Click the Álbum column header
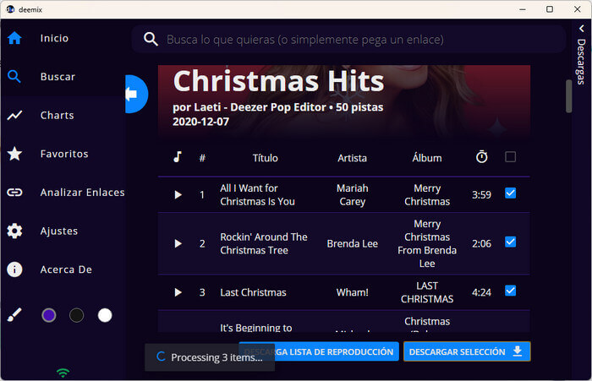Viewport: 592px width, 381px height. 427,158
